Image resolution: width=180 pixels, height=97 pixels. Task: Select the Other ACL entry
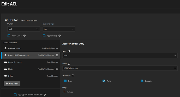[x=31, y=76]
